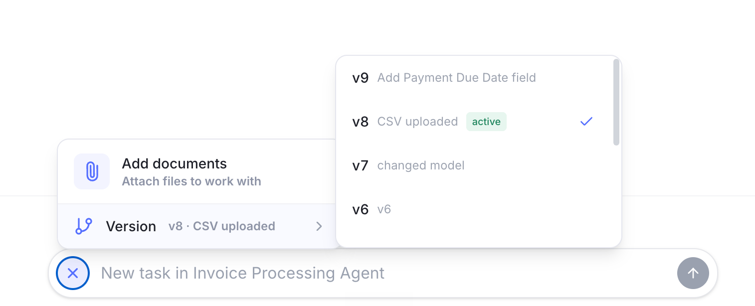
Task: Click the green active badge
Action: 486,122
